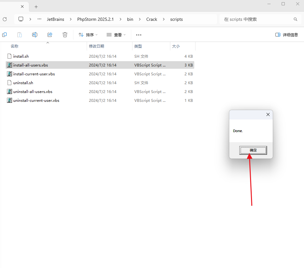The height and width of the screenshot is (268, 304).
Task: Click the 2 KB size of install-current-user.vbs
Action: point(189,74)
